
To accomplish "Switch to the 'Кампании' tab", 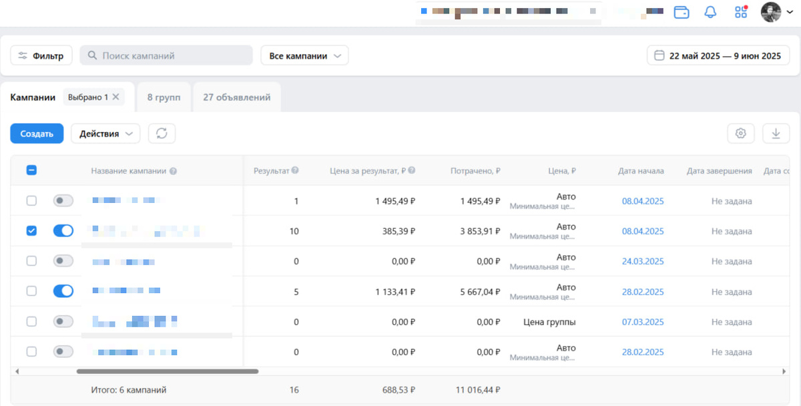I will [33, 97].
